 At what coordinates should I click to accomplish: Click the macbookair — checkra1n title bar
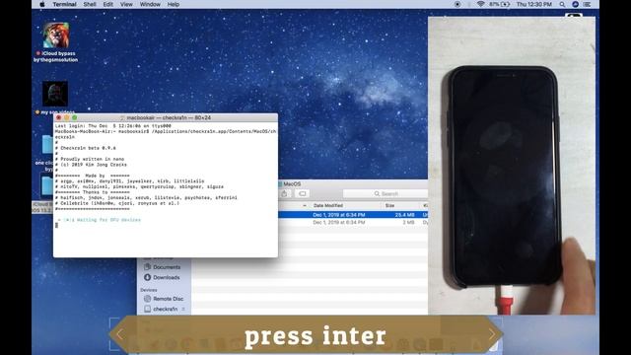click(x=166, y=117)
